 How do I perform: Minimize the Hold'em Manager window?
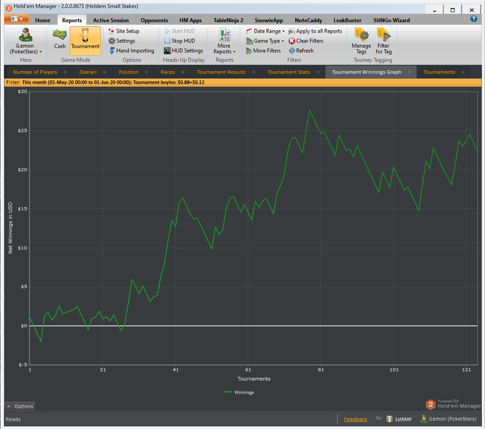pos(434,10)
